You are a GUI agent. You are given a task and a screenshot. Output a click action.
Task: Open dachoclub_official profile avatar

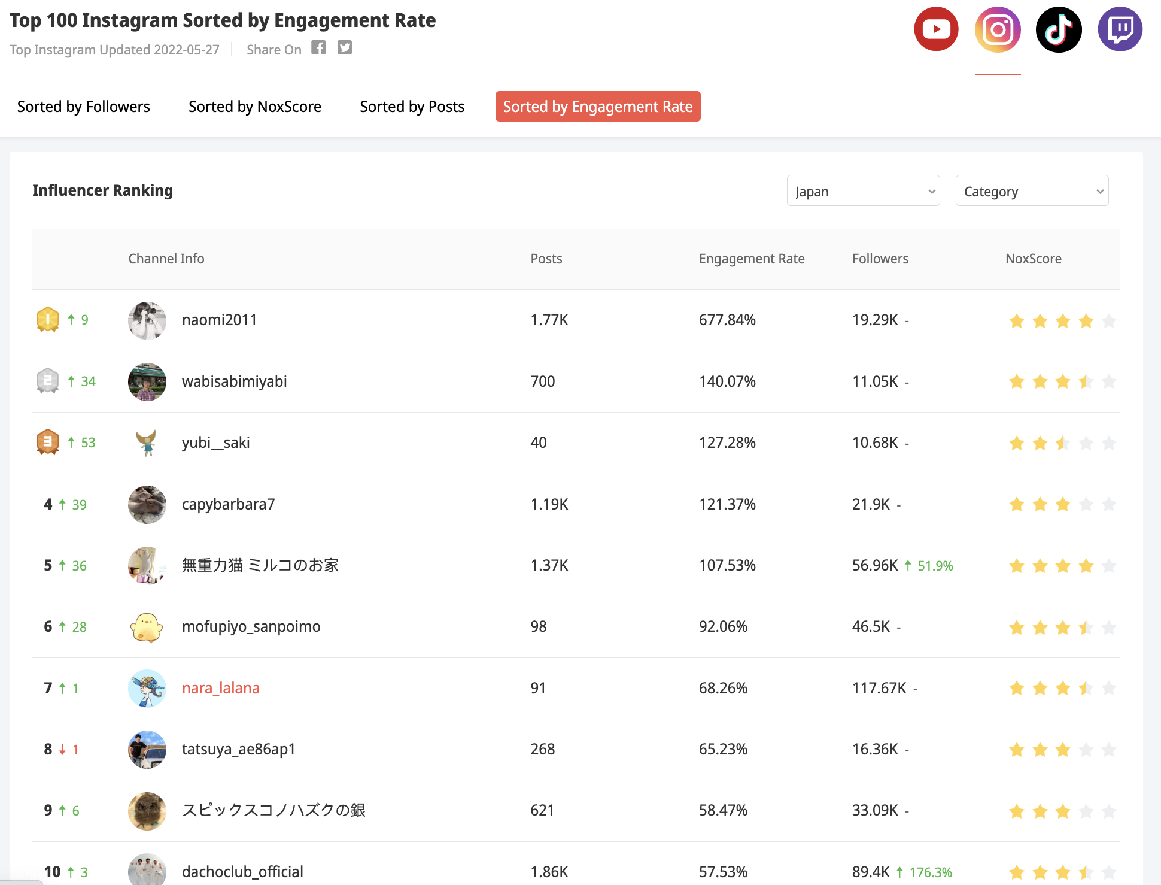coord(147,869)
